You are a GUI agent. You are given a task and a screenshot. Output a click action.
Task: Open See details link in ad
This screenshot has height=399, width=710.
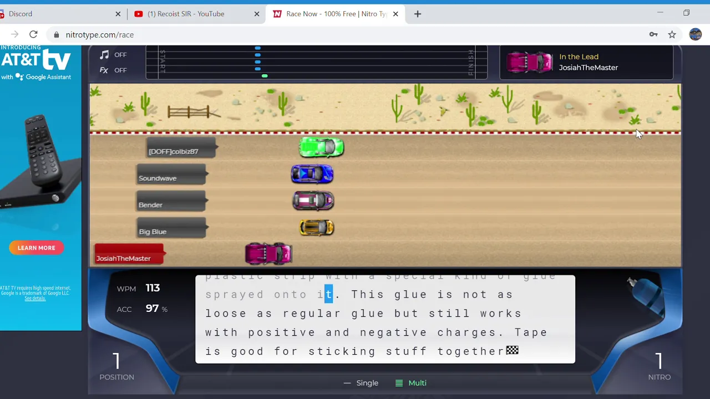[35, 298]
